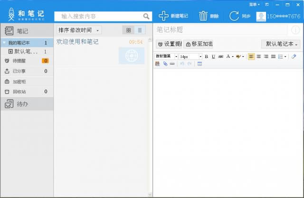
Task: Apply strikethrough with the ABC icon
Action: pos(220,57)
